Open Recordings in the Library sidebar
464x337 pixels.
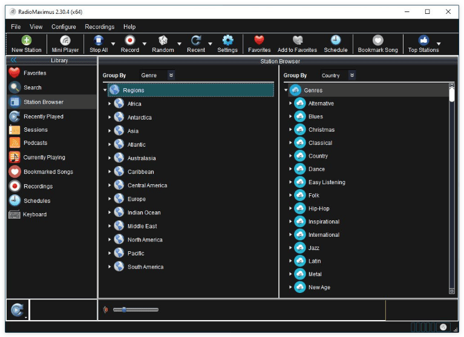tap(52, 186)
